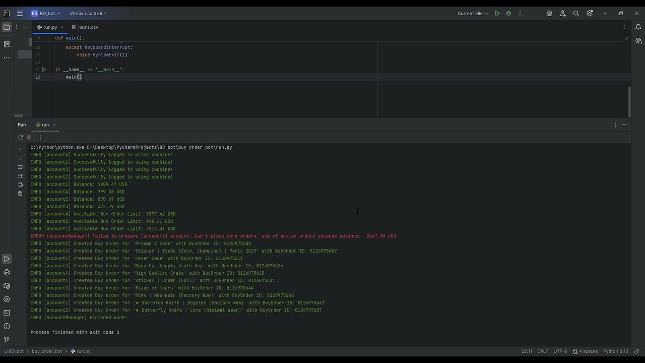
Task: Open Run tool window from left bottom sidebar
Action: (7, 259)
